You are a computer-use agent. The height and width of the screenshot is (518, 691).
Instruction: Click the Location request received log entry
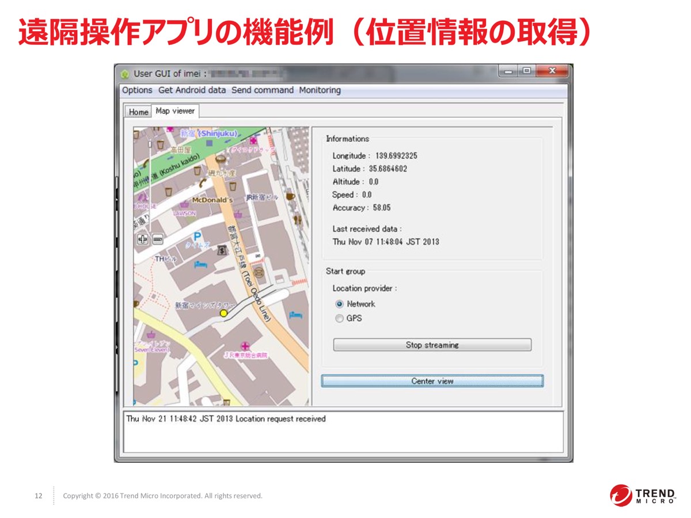(226, 419)
